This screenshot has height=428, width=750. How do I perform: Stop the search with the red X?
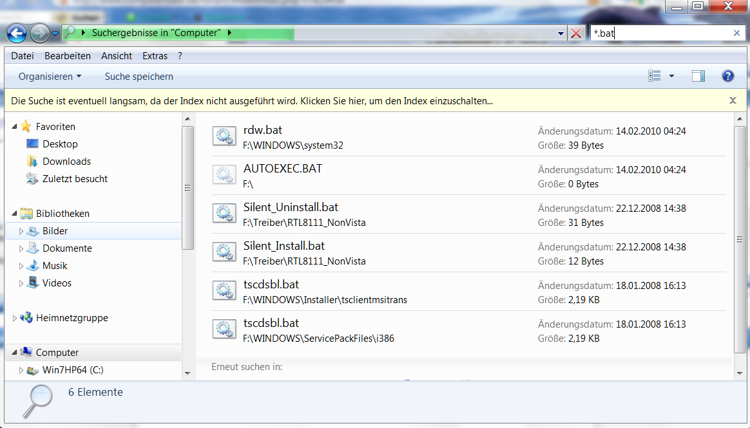click(577, 33)
